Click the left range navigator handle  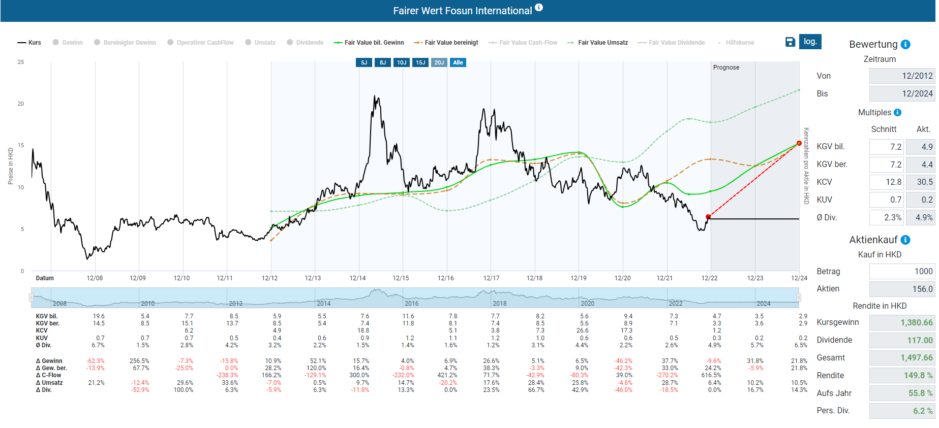tap(31, 298)
